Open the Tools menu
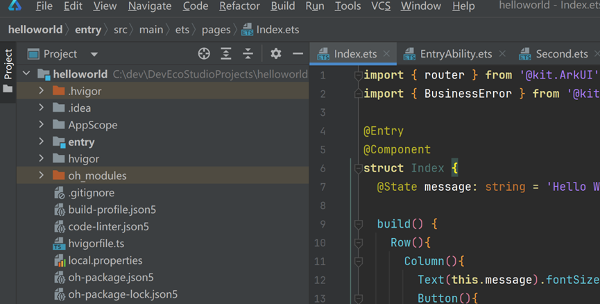The image size is (600, 304). point(348,6)
